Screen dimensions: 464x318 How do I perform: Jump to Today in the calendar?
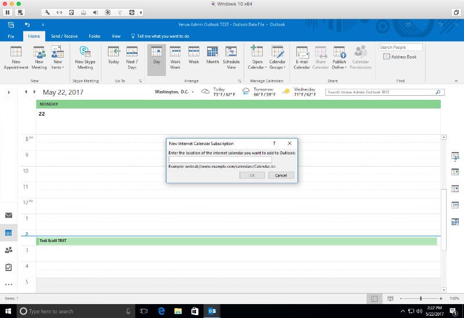pyautogui.click(x=114, y=56)
